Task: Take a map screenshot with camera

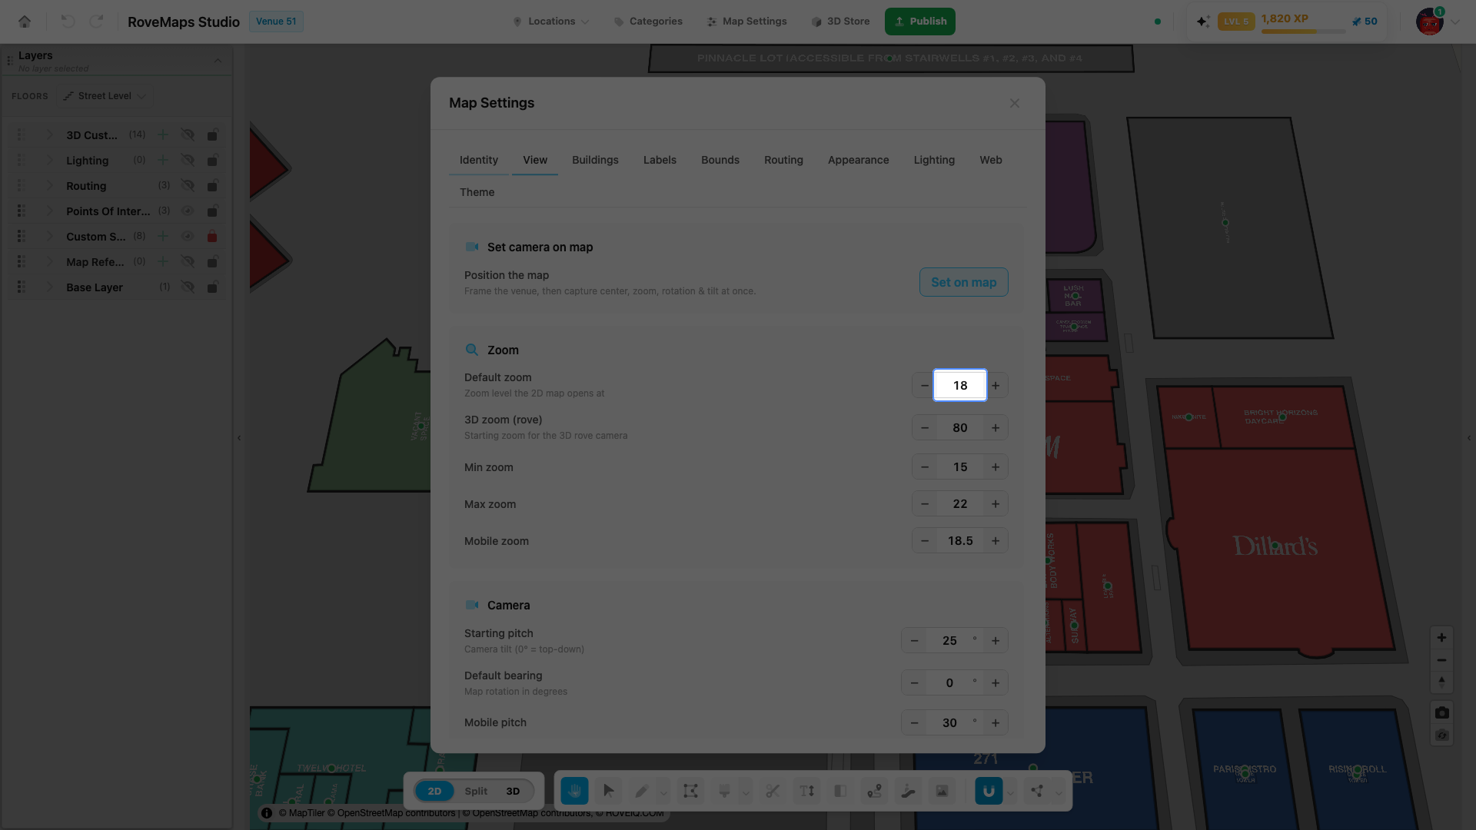Action: [x=1441, y=713]
